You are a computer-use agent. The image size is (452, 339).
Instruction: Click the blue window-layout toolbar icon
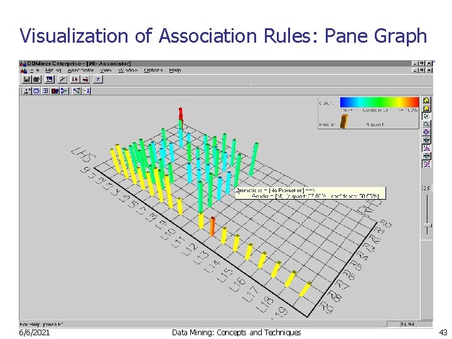50,79
